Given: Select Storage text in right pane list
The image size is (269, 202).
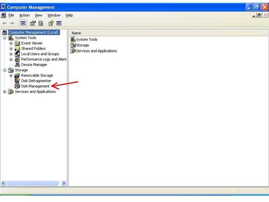Looking at the screenshot, I should (82, 45).
